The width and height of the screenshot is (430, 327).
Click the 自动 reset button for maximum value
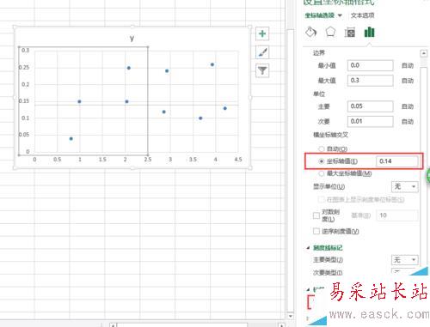[408, 81]
